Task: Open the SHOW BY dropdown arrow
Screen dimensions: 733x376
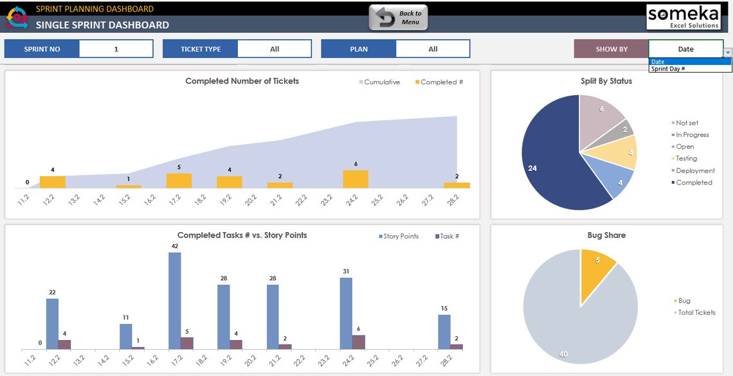Action: click(727, 50)
